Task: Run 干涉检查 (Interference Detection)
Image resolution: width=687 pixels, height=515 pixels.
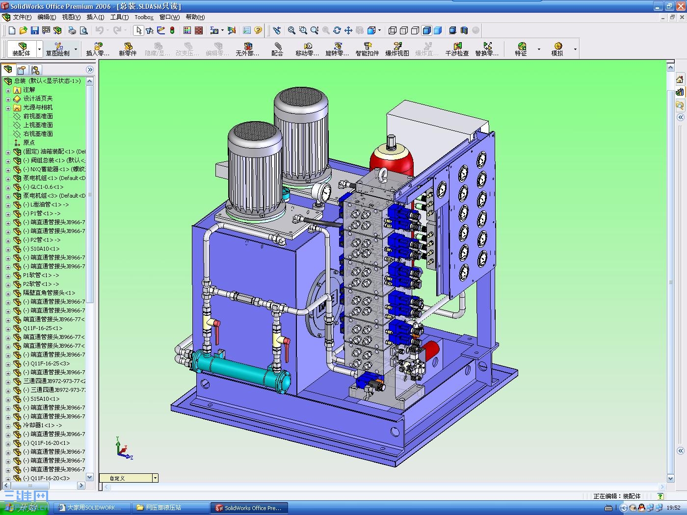Action: [457, 49]
